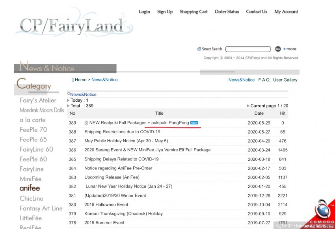Switch to the F A Q tab
The height and width of the screenshot is (229, 335).
click(x=264, y=80)
